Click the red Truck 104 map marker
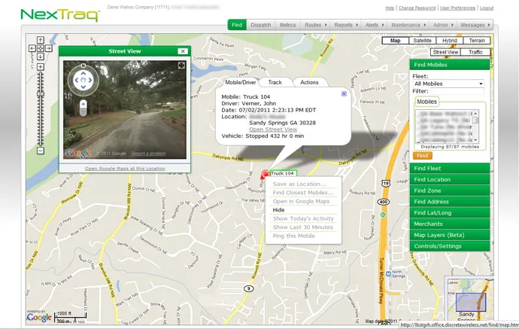 coord(265,174)
